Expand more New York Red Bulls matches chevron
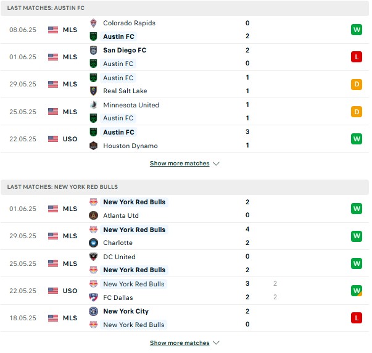The width and height of the screenshot is (372, 353). pyautogui.click(x=216, y=343)
